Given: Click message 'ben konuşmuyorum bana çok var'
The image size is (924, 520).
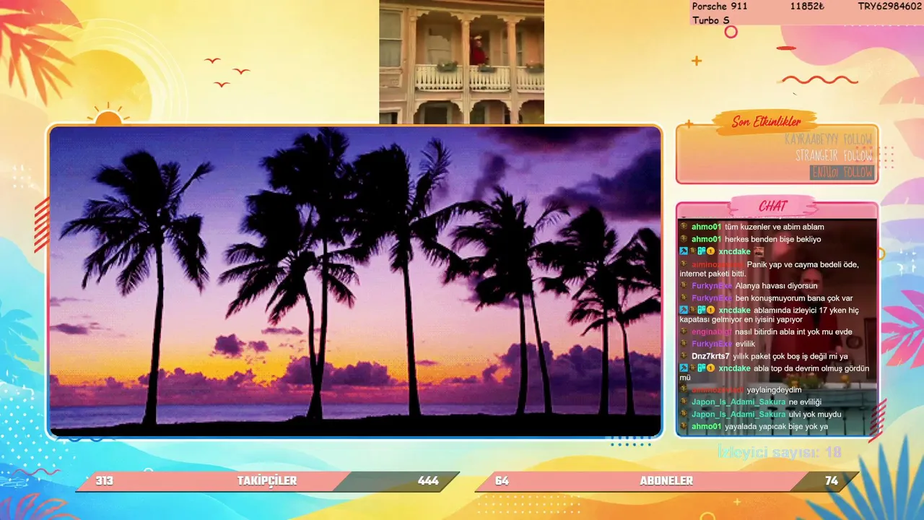Looking at the screenshot, I should [x=794, y=298].
